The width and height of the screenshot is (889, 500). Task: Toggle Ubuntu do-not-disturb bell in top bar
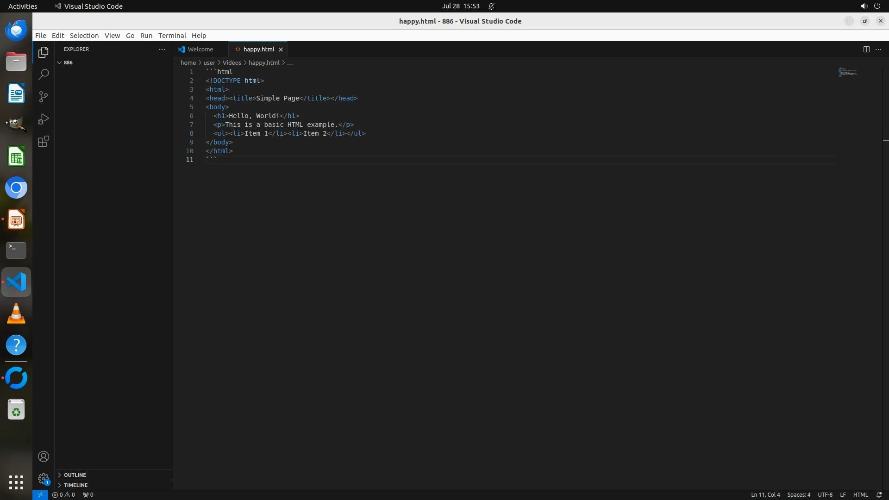tap(491, 6)
